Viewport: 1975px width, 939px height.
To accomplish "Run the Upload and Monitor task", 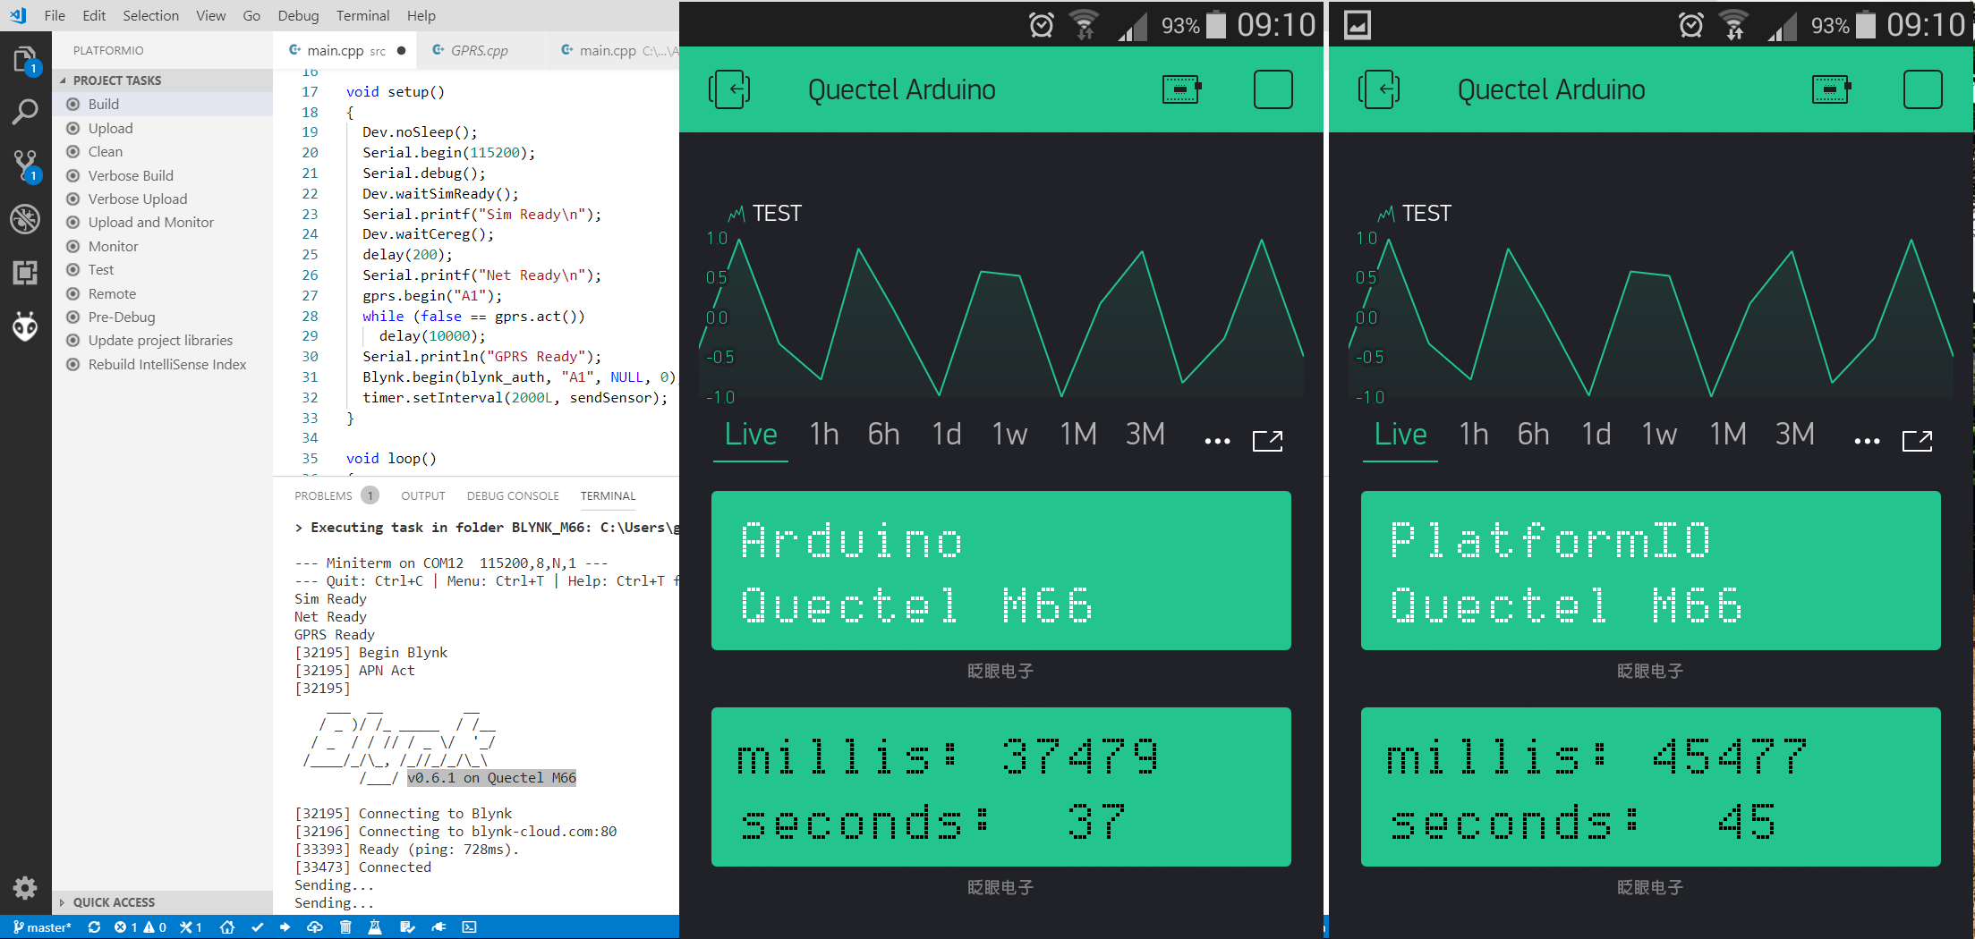I will pyautogui.click(x=162, y=222).
